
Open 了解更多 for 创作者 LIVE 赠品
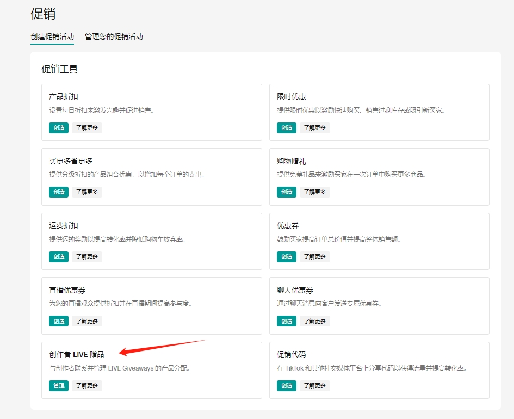point(86,385)
